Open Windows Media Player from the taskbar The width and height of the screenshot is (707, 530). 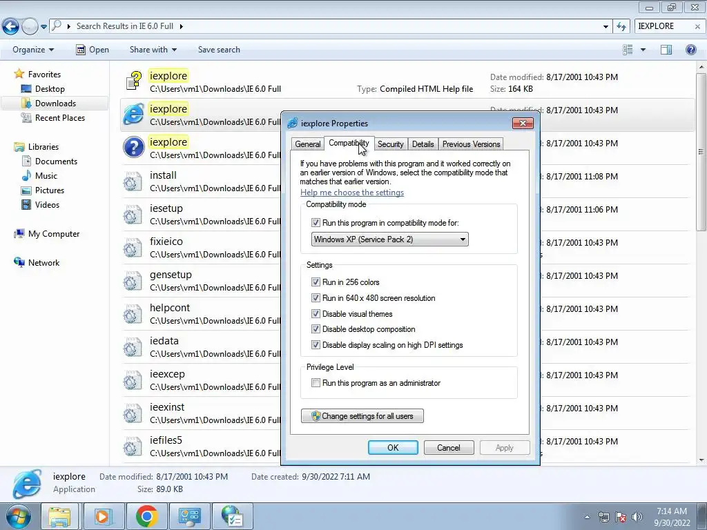pyautogui.click(x=104, y=516)
